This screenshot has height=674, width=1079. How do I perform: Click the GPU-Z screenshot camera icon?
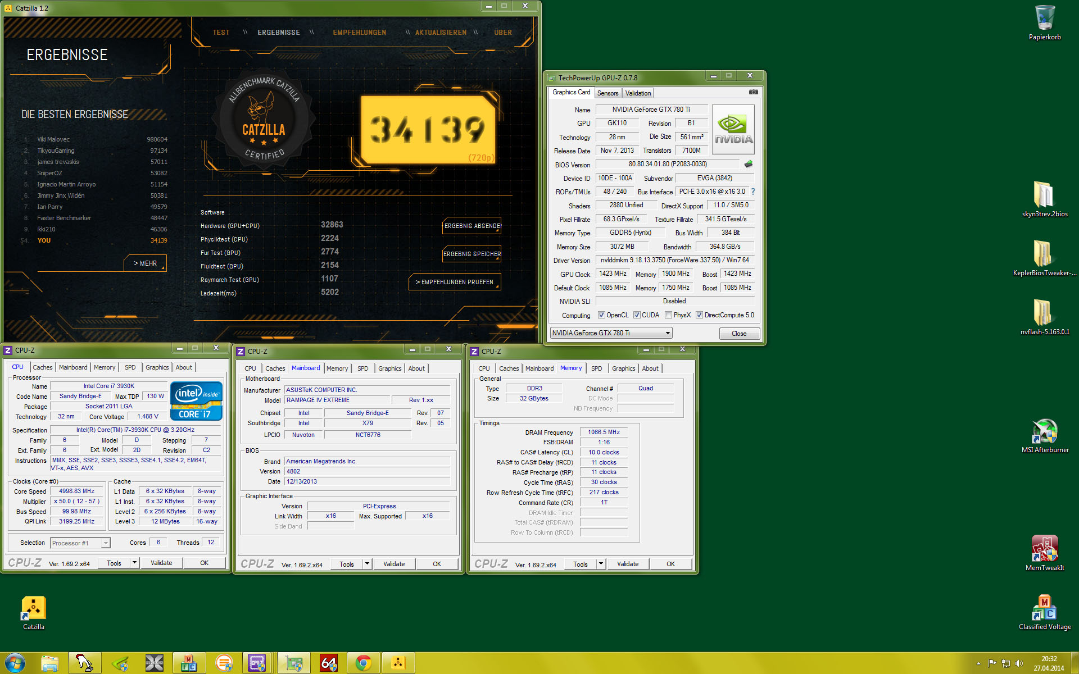(x=753, y=92)
